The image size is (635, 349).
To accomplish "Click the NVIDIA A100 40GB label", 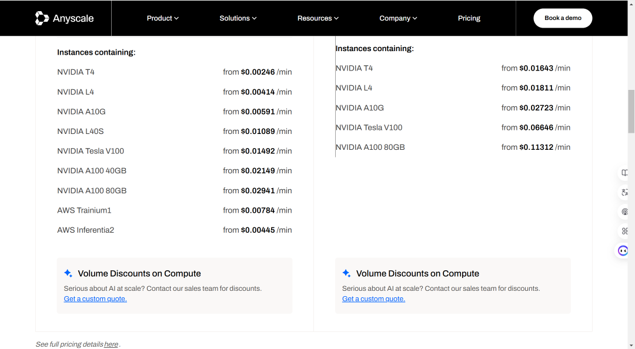I will (92, 171).
